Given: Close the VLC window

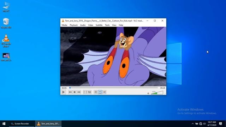Looking at the screenshot, I should tap(162, 21).
